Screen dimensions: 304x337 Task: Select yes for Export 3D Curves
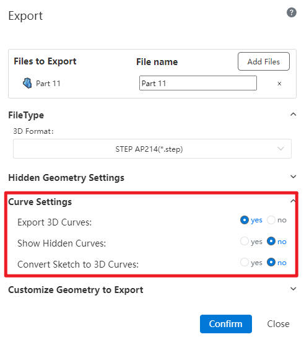click(x=245, y=220)
